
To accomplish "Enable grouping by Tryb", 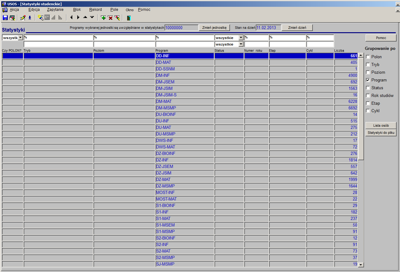I will coord(368,65).
